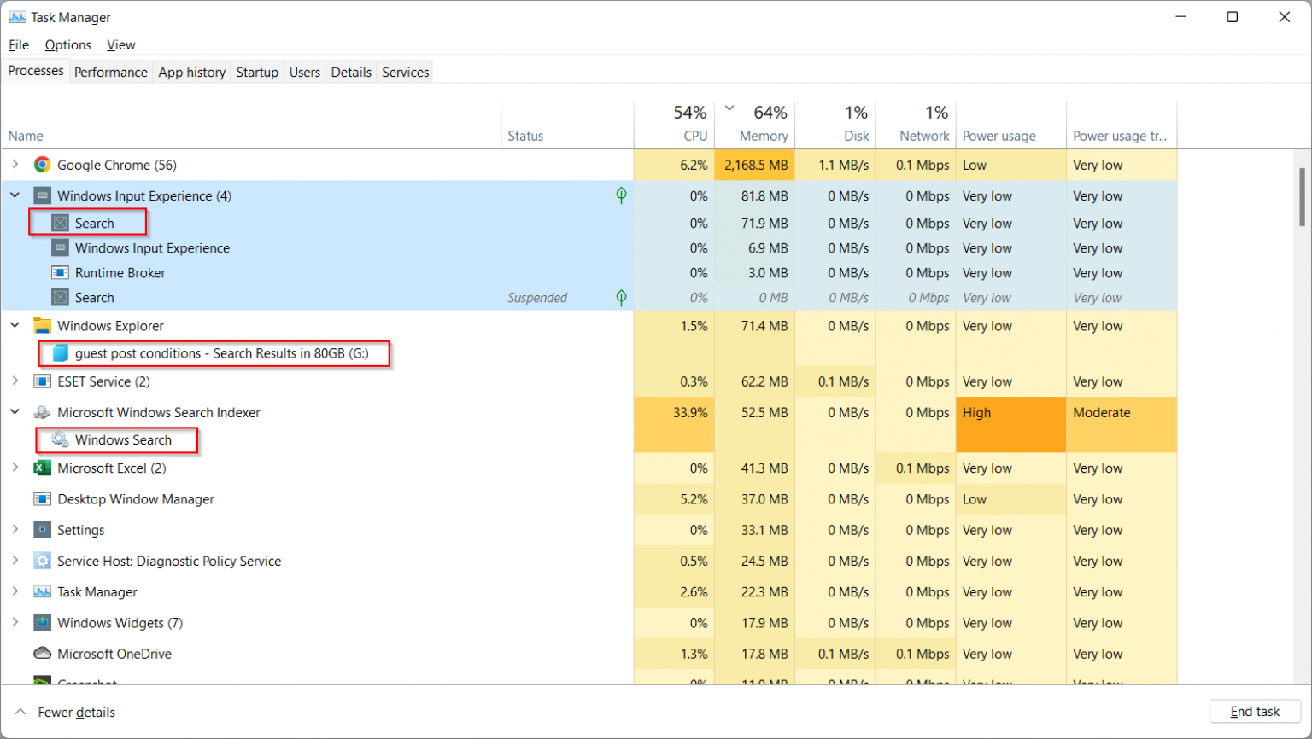Click the Microsoft Excel icon

point(42,468)
